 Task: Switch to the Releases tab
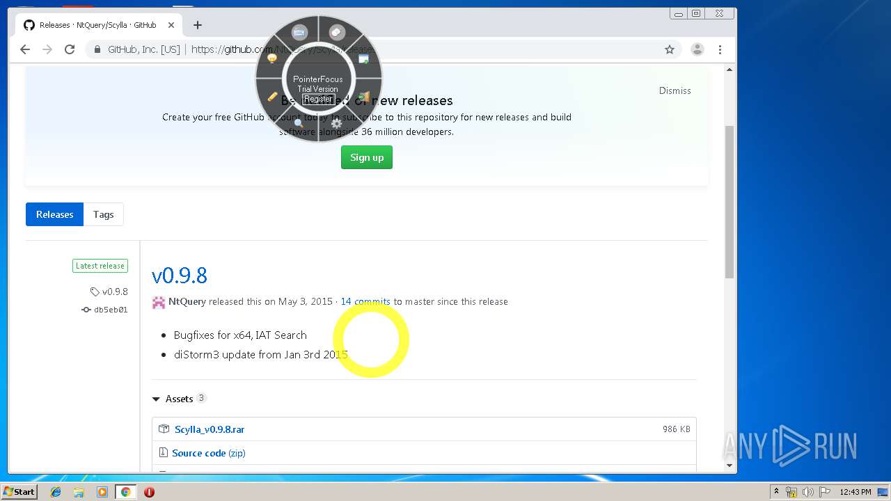pos(54,214)
